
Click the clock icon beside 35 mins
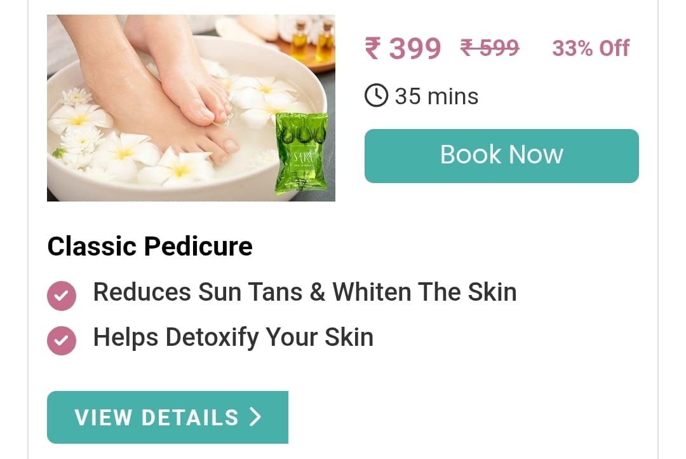tap(376, 95)
